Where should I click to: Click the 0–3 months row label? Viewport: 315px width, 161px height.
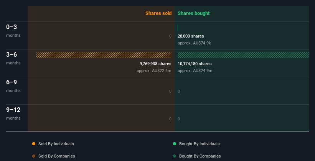coord(13,31)
